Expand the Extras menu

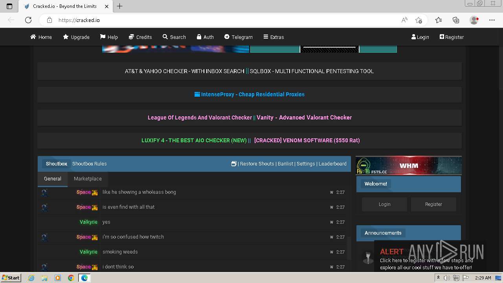(274, 37)
